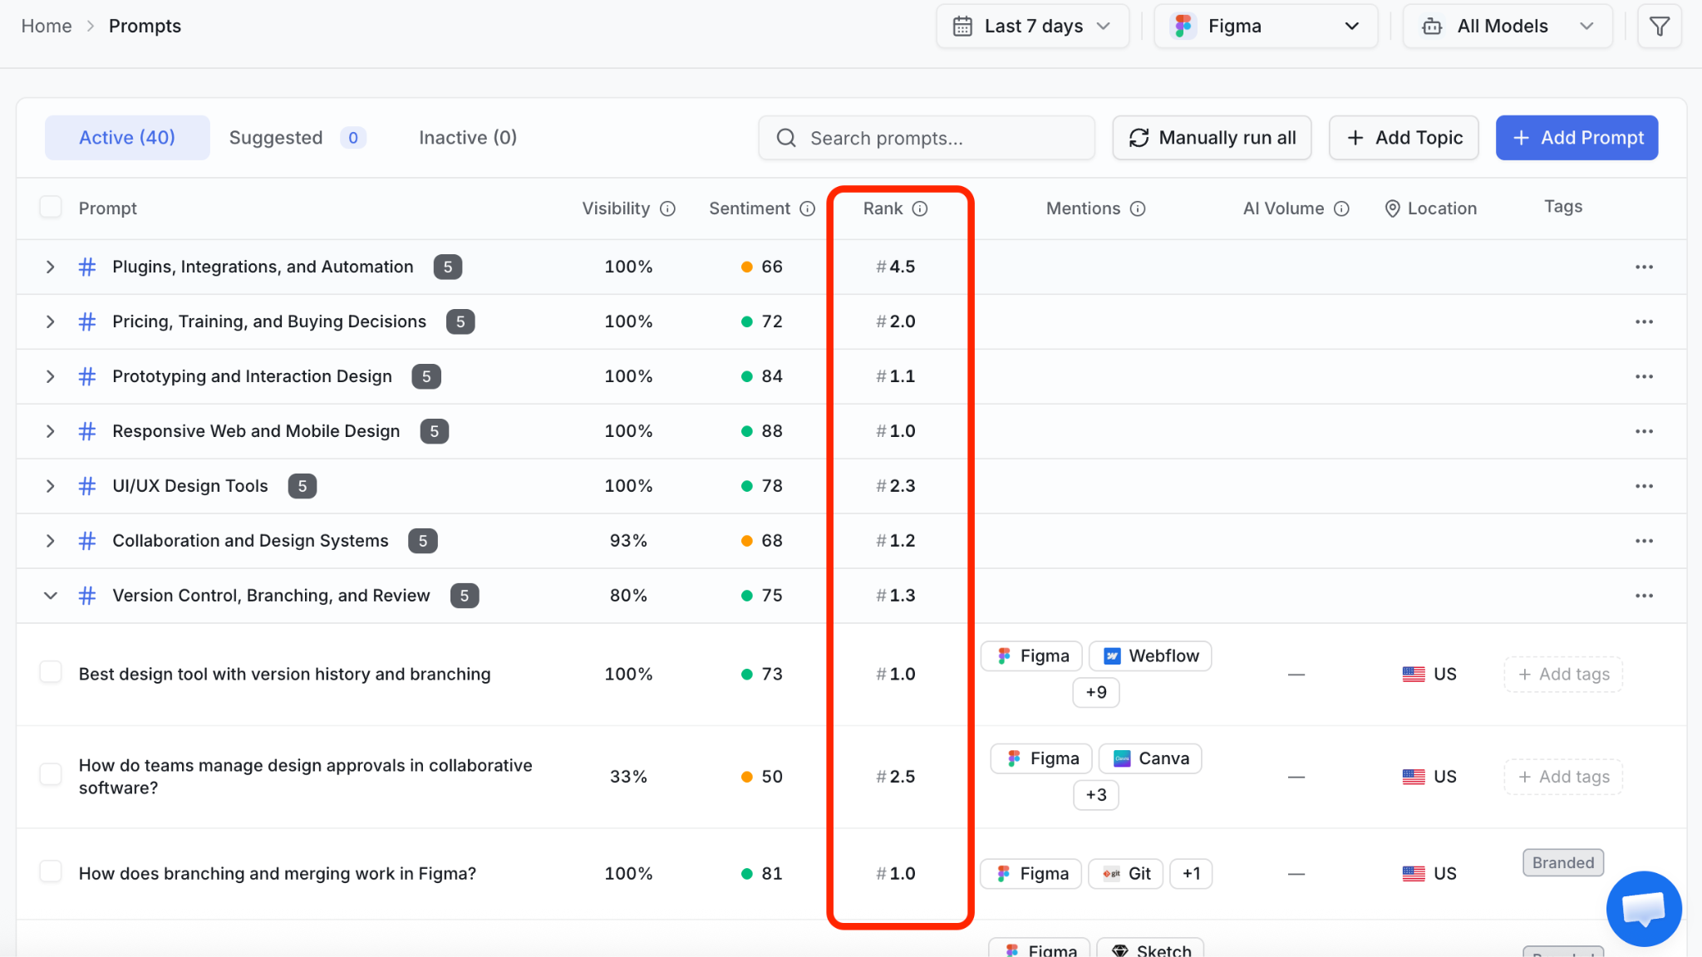Click the rank #4.5 for Plugins topic
The height and width of the screenshot is (957, 1702).
(895, 267)
